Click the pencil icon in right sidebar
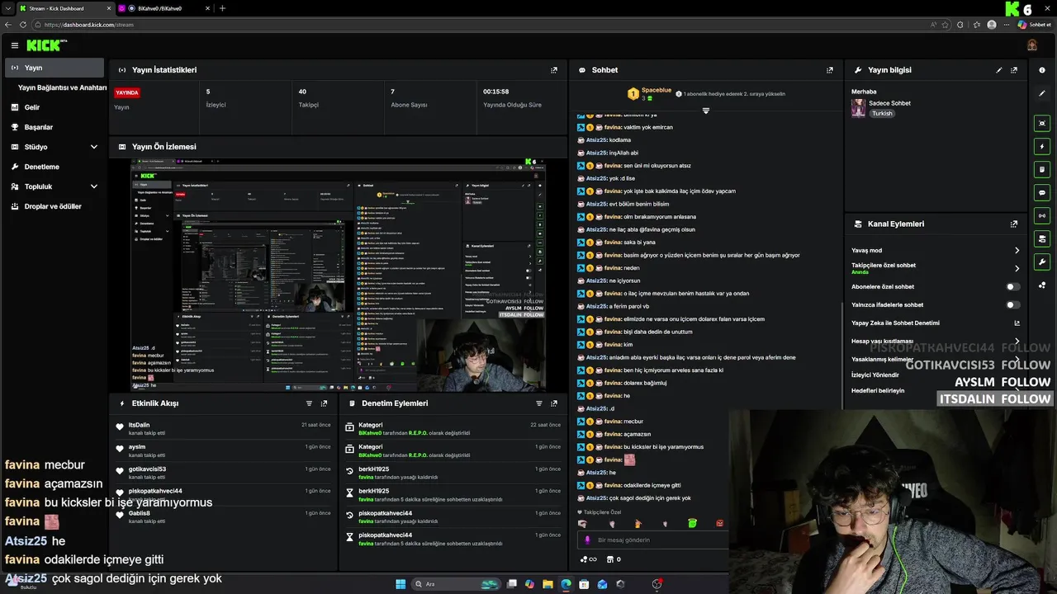The height and width of the screenshot is (594, 1057). point(1042,93)
